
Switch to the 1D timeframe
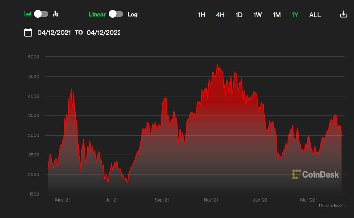pyautogui.click(x=239, y=15)
